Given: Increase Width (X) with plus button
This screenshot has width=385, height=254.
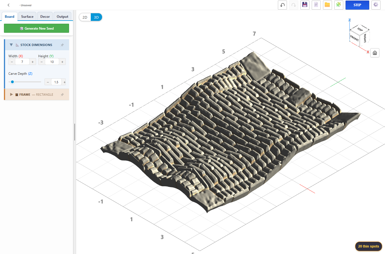Looking at the screenshot, I should pyautogui.click(x=33, y=62).
